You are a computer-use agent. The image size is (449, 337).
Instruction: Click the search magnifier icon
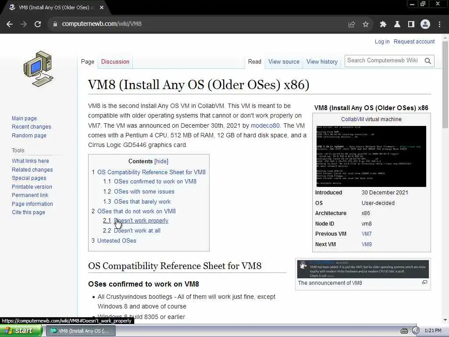point(428,61)
